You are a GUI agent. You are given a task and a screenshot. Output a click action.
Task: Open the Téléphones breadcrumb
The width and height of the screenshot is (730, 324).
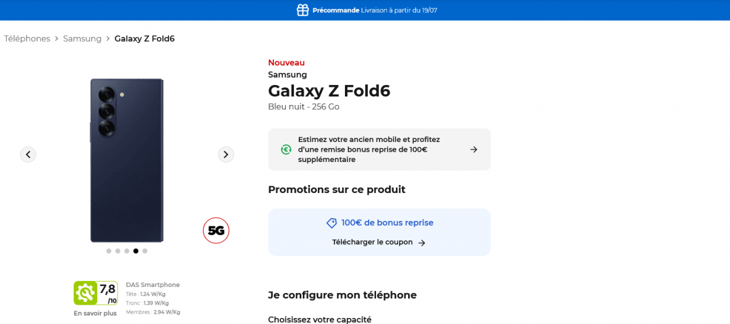point(27,39)
